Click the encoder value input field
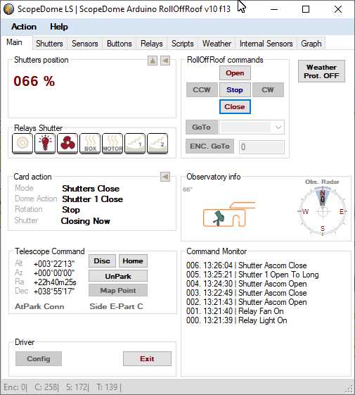 pos(262,147)
